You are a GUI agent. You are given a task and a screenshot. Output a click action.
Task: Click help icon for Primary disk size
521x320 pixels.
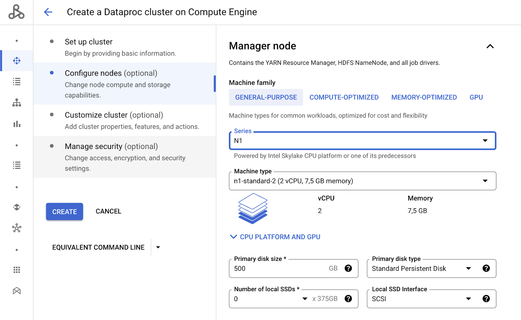coord(348,268)
